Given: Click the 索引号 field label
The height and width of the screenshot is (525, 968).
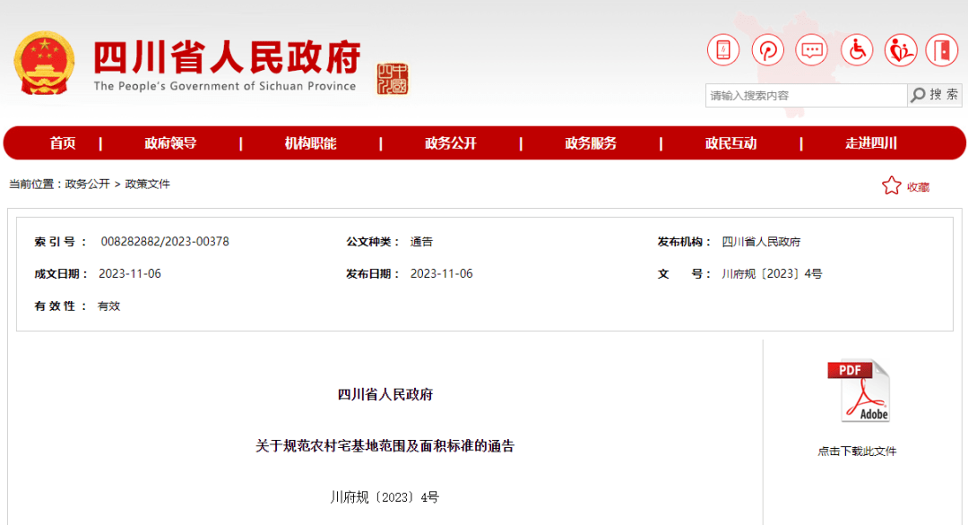Looking at the screenshot, I should 60,242.
